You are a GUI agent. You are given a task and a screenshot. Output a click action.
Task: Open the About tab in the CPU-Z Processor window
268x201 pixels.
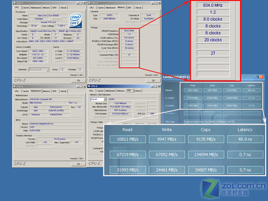(63, 8)
